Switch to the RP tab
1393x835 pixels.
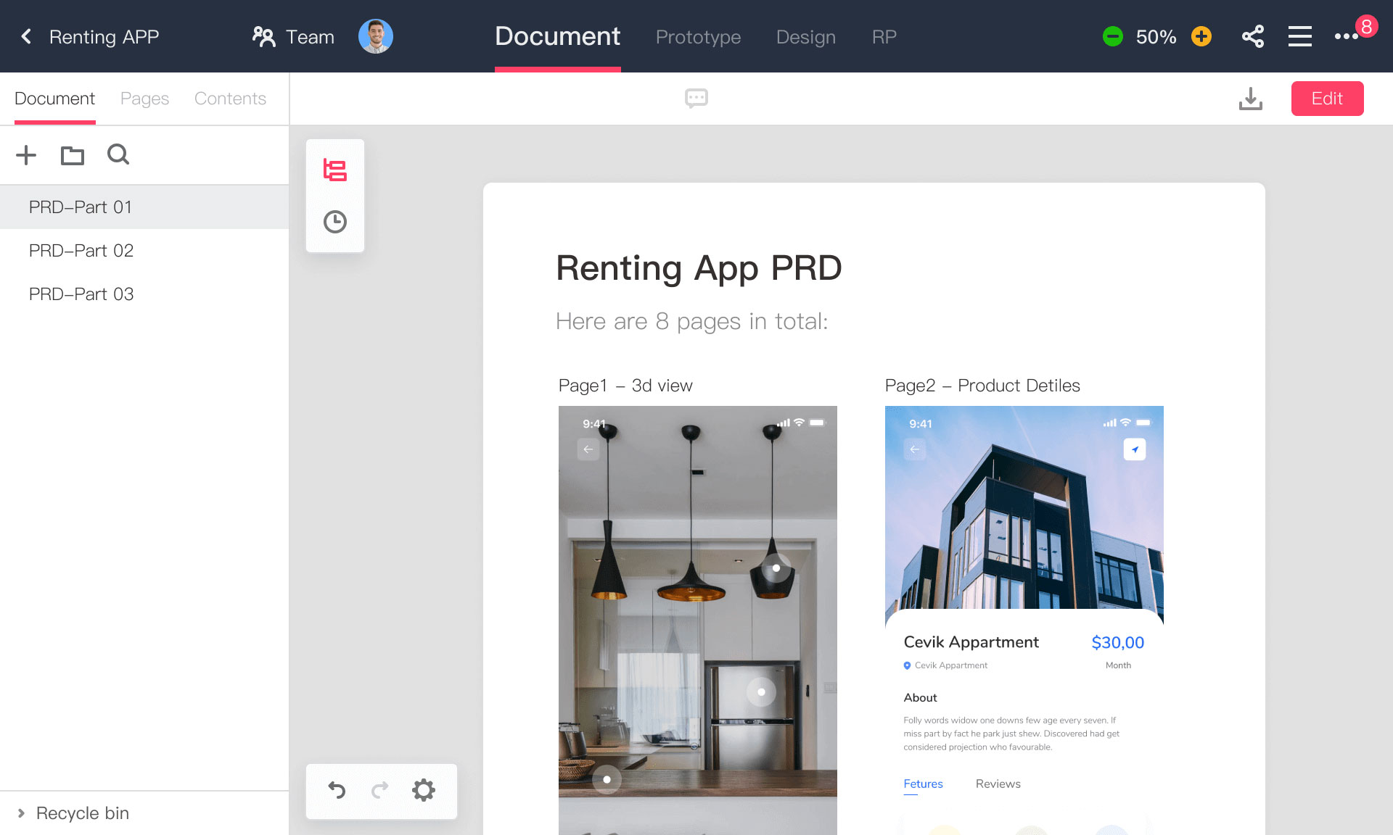tap(884, 37)
